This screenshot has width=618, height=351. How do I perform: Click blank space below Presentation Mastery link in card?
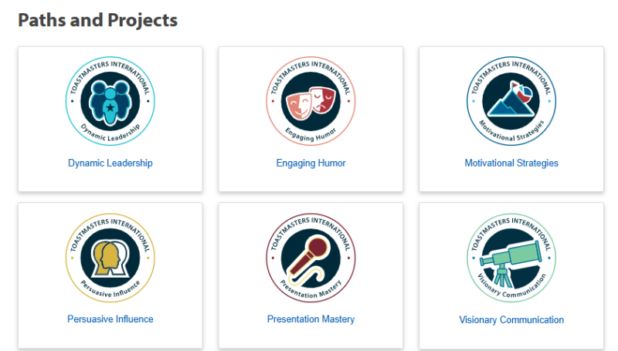(311, 336)
